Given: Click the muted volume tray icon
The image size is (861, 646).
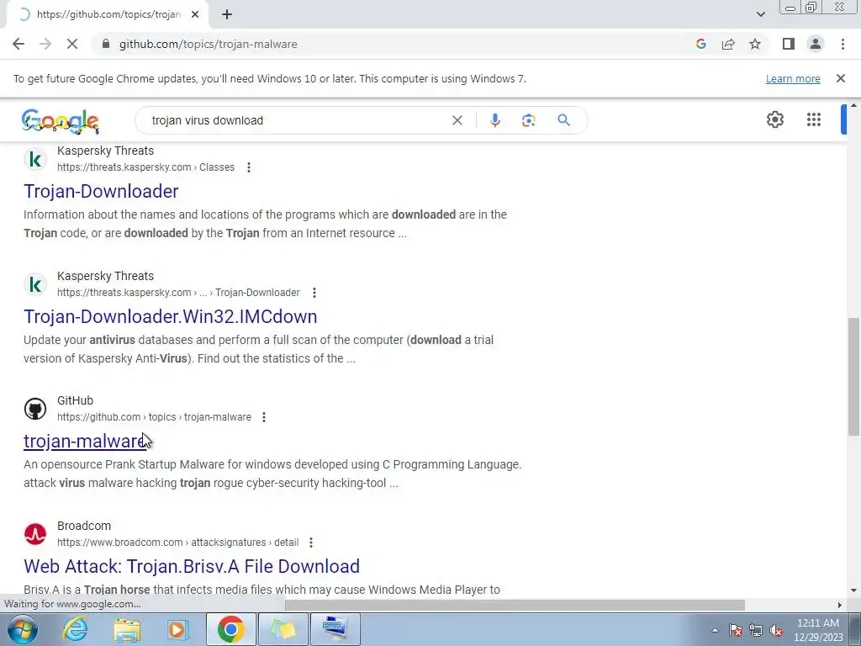Looking at the screenshot, I should [x=776, y=631].
